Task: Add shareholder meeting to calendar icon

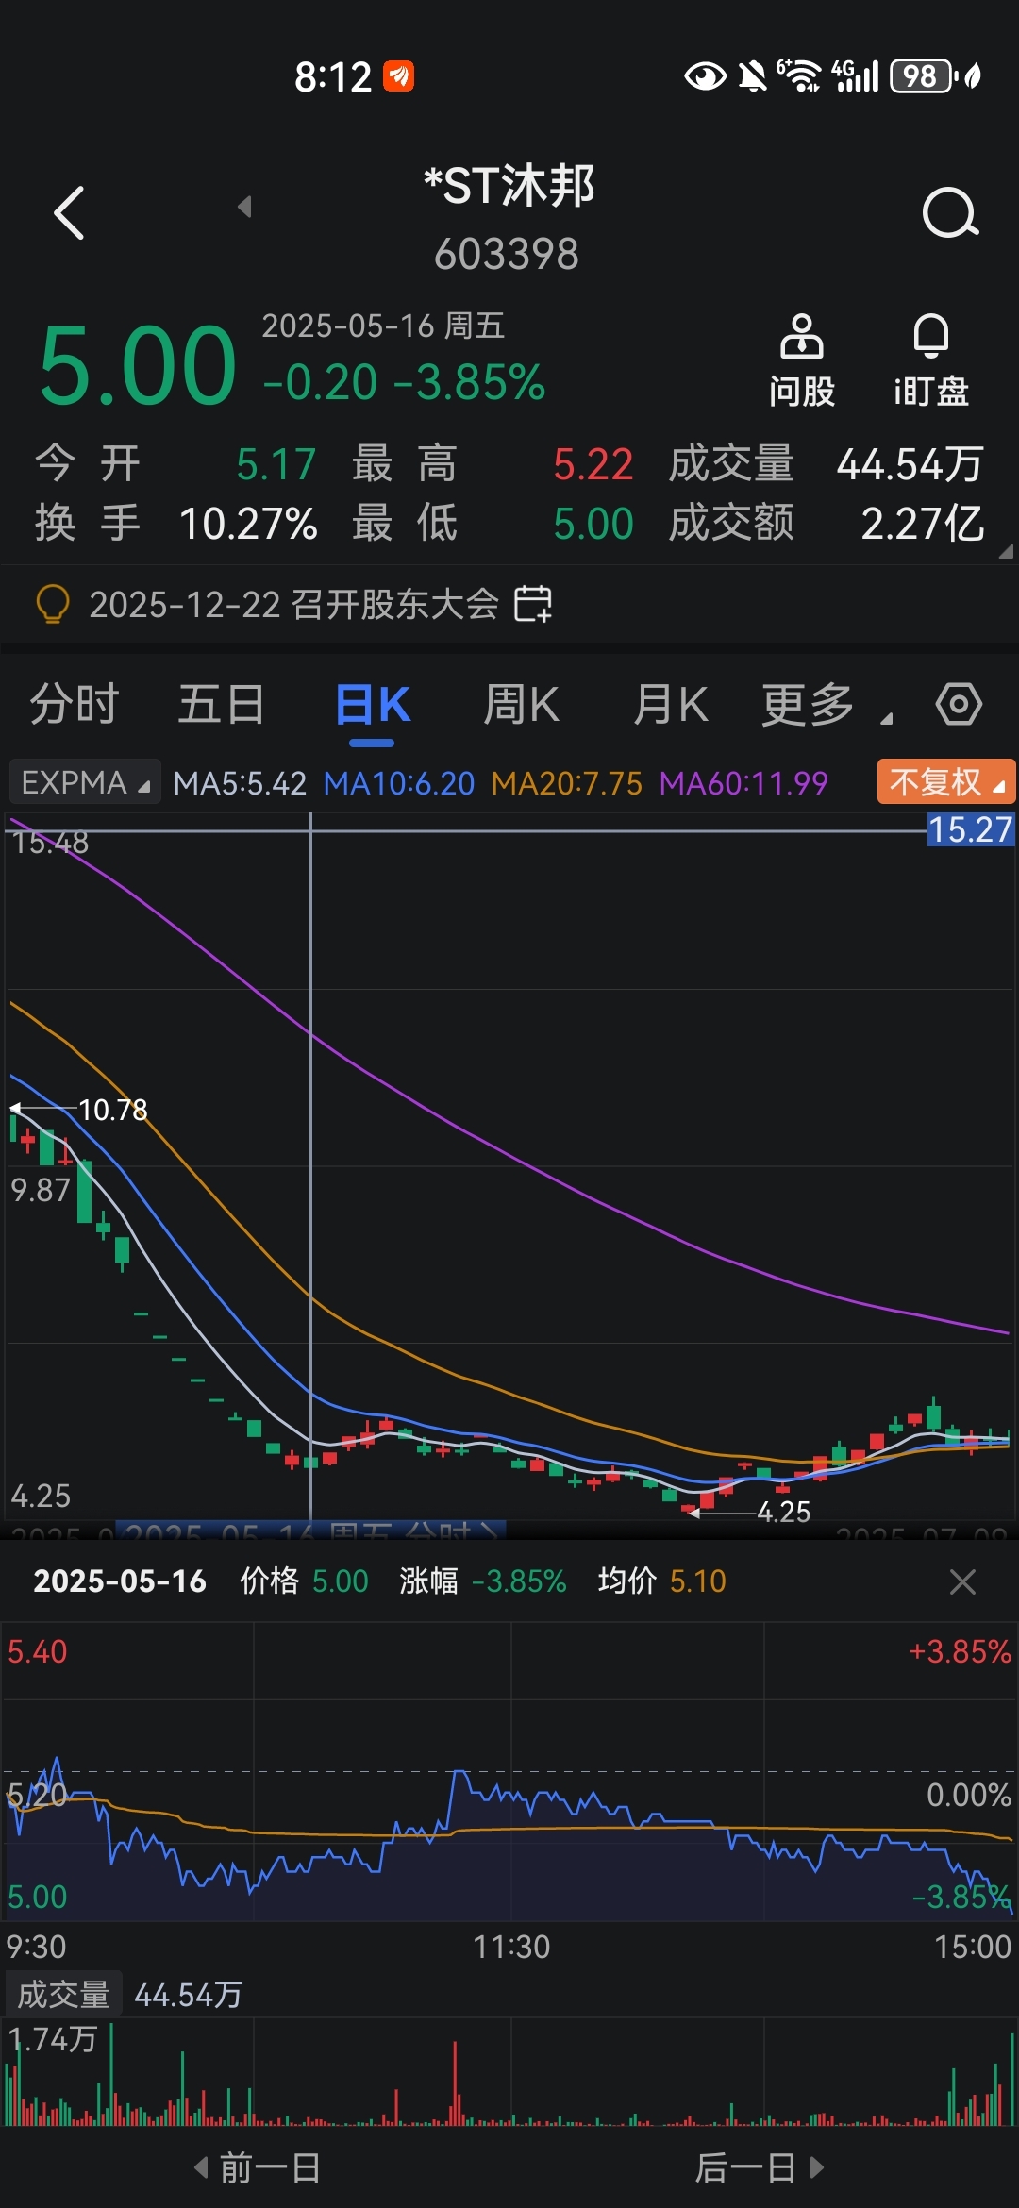Action: point(533,604)
